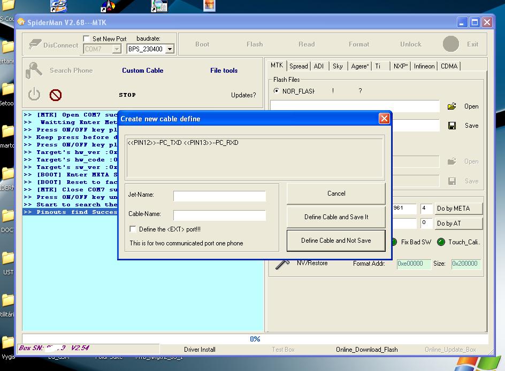Enable Define the <EXT> port checkbox

(x=132, y=229)
